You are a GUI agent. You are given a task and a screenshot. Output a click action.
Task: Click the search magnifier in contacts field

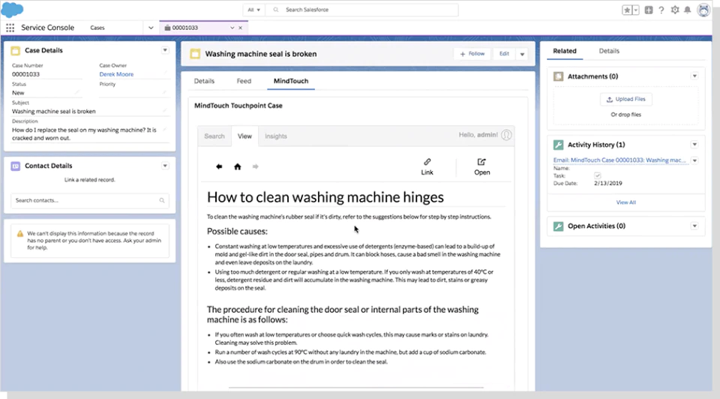(162, 201)
